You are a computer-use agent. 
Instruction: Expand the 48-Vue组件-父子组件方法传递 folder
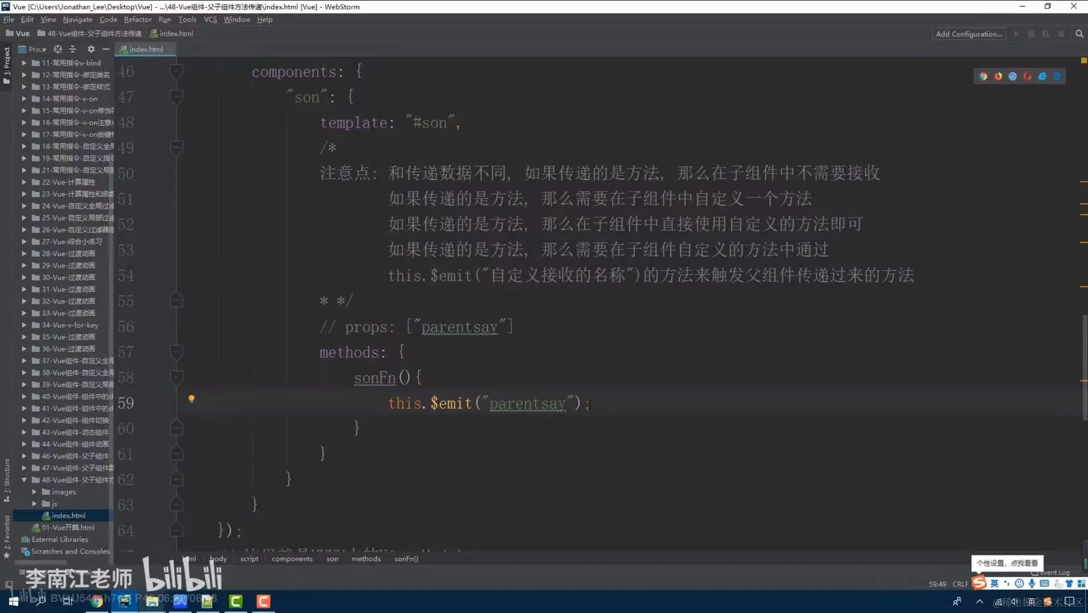coord(24,480)
